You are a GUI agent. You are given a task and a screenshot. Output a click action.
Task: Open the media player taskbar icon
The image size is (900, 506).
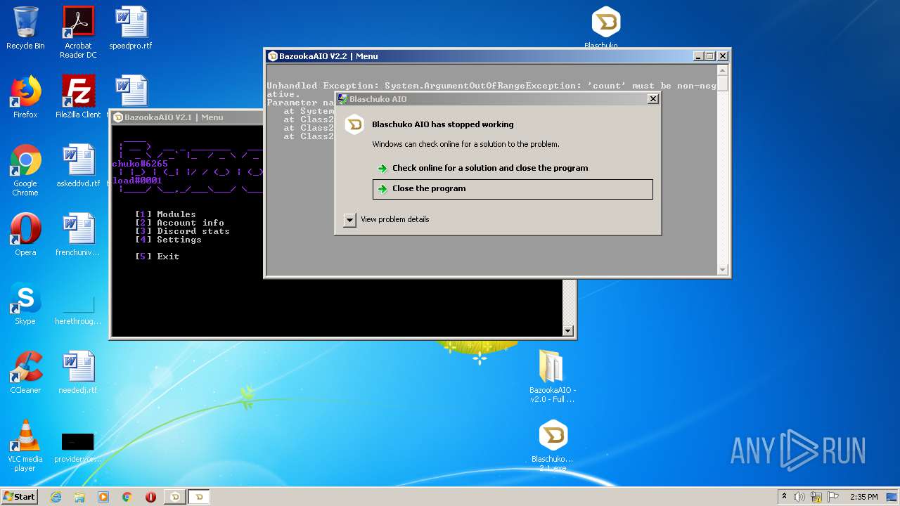coord(103,497)
